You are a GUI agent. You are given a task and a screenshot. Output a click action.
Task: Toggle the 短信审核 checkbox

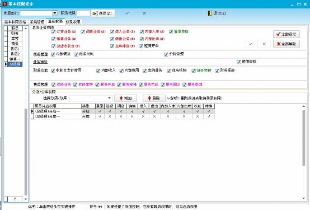238,62
